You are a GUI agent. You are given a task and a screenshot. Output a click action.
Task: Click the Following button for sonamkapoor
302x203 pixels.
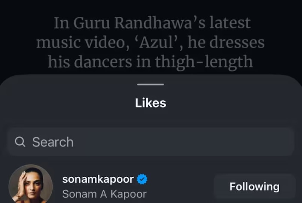tap(254, 187)
